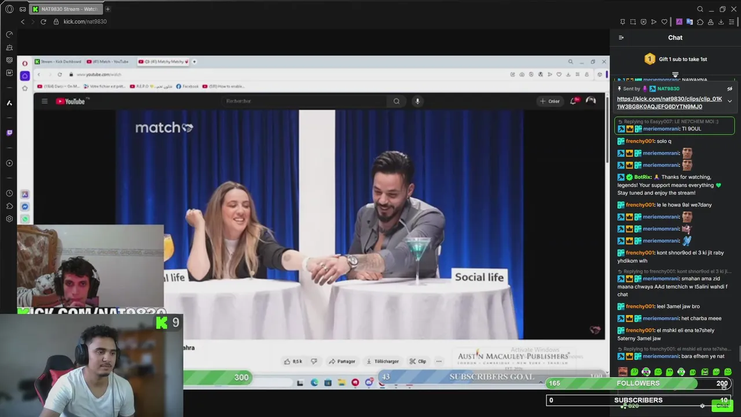Screen dimensions: 741x417
Task: Click the streamer webcam overlay
Action: 91,367
